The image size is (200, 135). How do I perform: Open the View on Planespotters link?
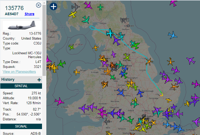(x=19, y=71)
